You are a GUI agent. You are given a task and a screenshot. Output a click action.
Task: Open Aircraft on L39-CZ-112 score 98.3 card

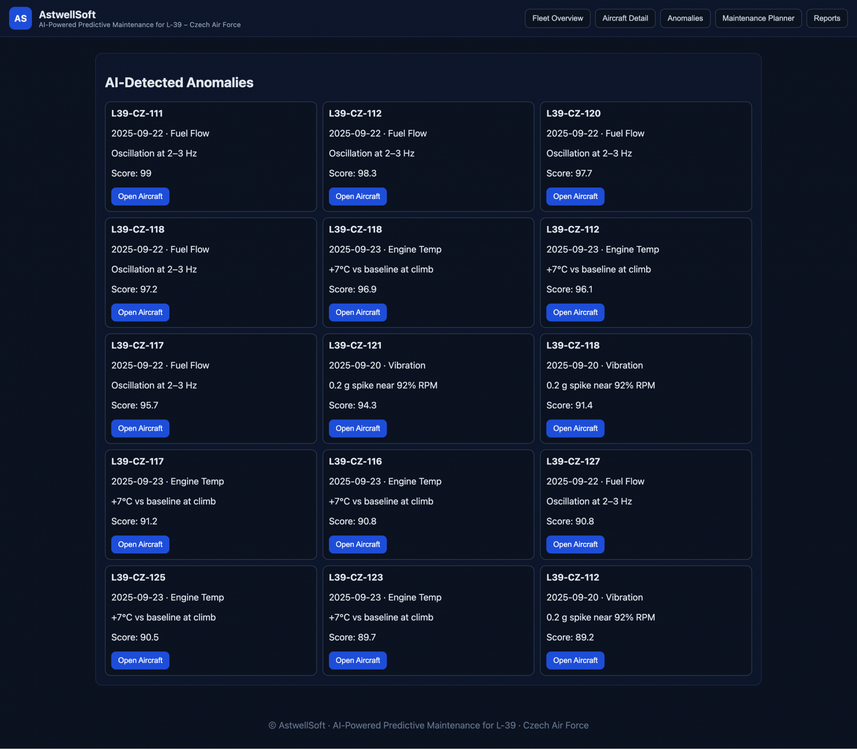358,197
